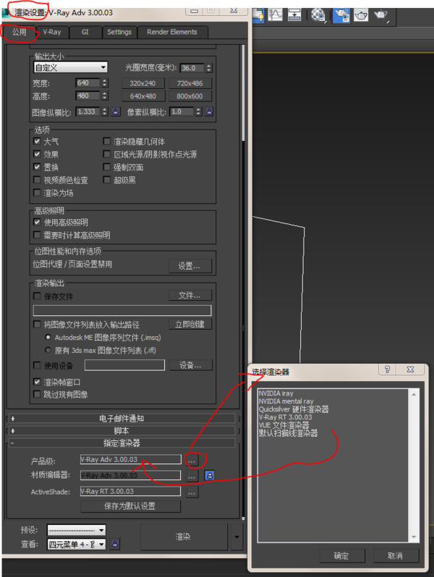Screen dimensions: 434x577
Task: Click the Render Setup teapot icon
Action: point(341,14)
